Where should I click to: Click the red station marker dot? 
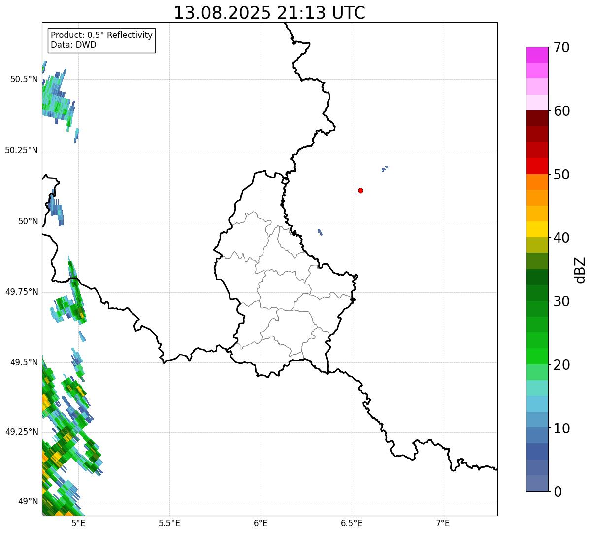(361, 190)
